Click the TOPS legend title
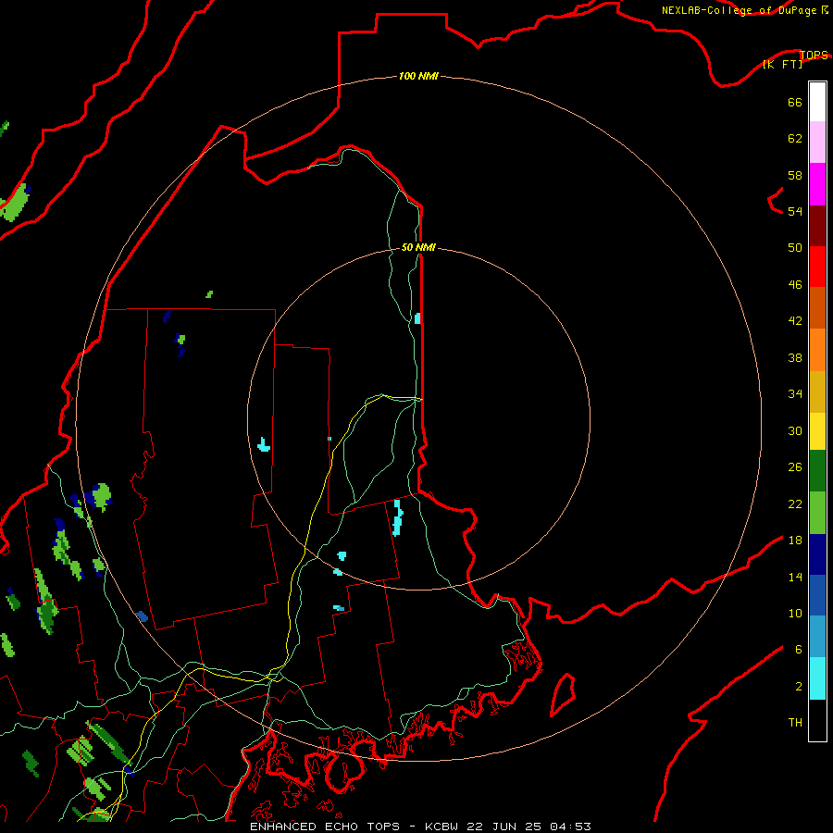 [814, 56]
